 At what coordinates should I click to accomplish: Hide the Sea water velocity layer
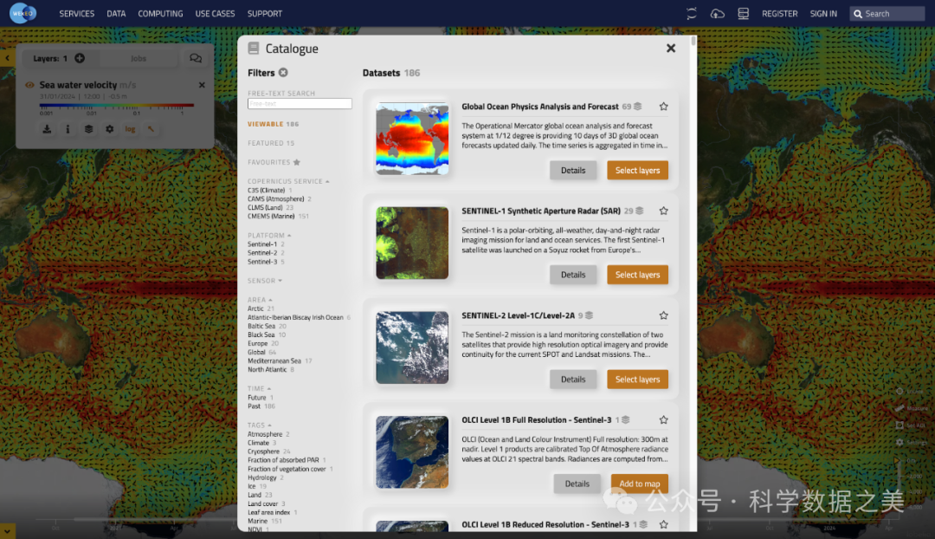(x=29, y=85)
